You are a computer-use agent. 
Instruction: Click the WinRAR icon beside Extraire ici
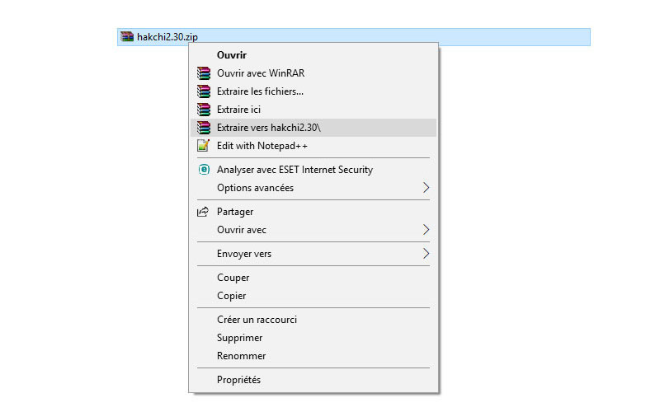pos(203,109)
